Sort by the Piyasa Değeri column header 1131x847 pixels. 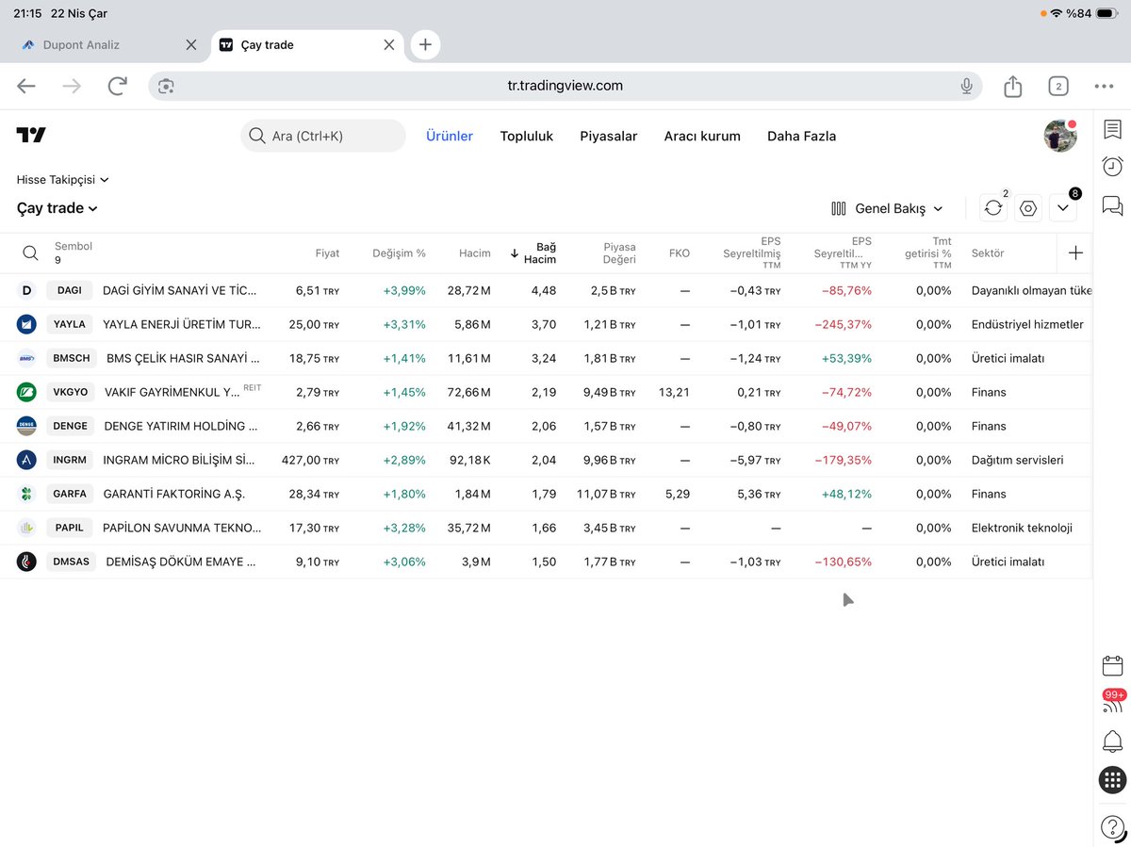(620, 252)
